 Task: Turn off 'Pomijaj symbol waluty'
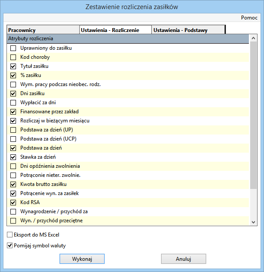click(10, 246)
